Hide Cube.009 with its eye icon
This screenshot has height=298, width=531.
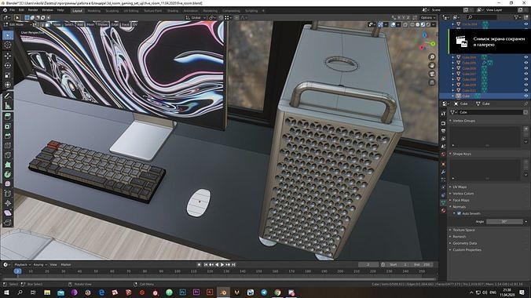coord(526,85)
